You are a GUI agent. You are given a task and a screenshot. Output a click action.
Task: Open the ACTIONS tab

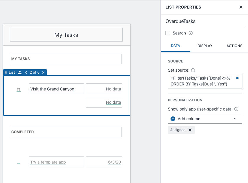click(234, 46)
